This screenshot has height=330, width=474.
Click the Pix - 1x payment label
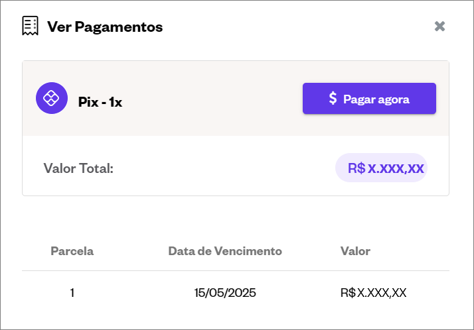coord(100,102)
